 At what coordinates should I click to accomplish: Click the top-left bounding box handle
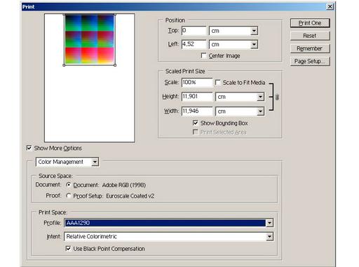(x=65, y=15)
